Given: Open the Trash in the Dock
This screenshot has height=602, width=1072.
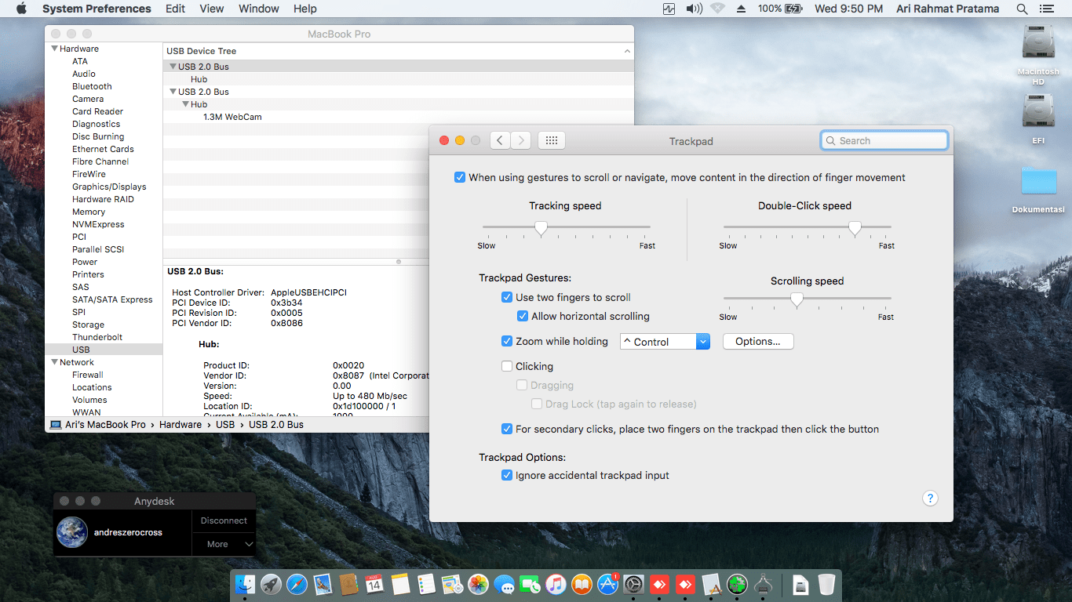Looking at the screenshot, I should tap(826, 584).
